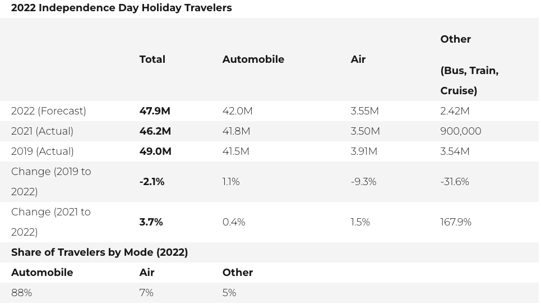Select the -2.1% total change cell
Screen dimensions: 541x304
click(x=152, y=182)
